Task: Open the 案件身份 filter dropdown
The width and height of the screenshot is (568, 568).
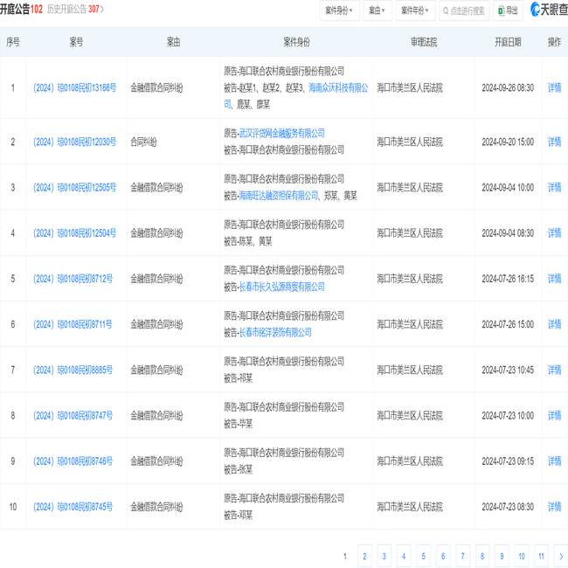Action: pos(339,10)
